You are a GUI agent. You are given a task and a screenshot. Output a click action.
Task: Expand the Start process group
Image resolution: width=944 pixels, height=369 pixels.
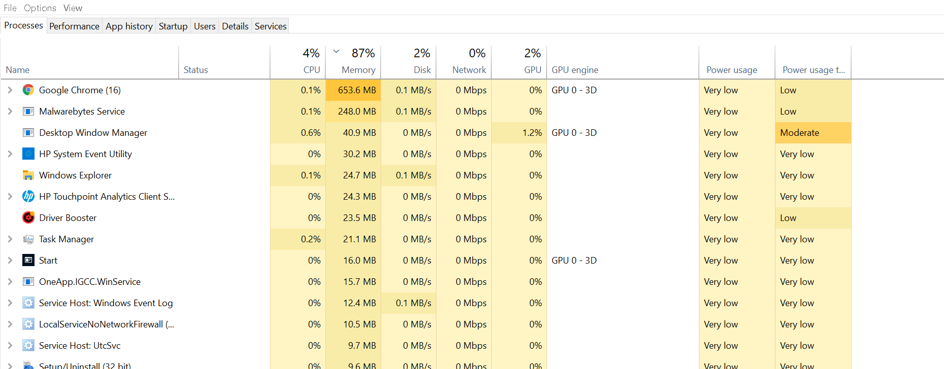[10, 261]
